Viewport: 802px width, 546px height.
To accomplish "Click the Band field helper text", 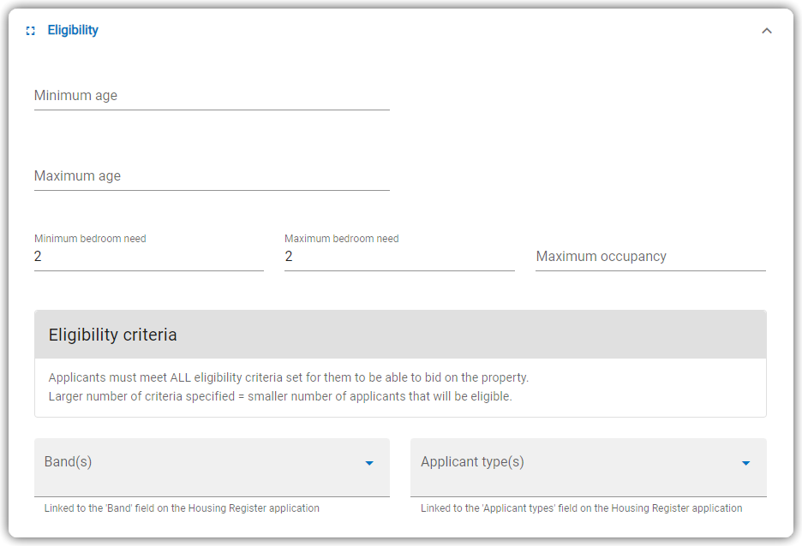I will point(182,508).
